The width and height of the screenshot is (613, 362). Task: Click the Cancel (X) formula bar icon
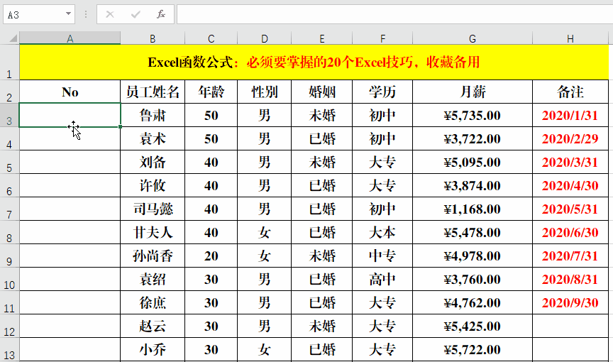[110, 15]
